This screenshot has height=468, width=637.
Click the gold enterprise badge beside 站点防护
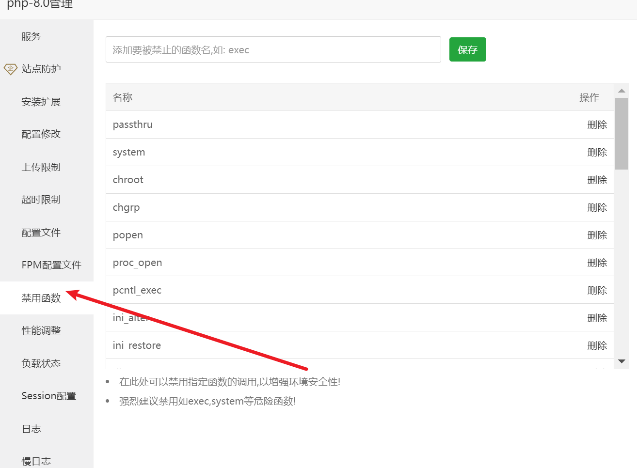tap(10, 69)
